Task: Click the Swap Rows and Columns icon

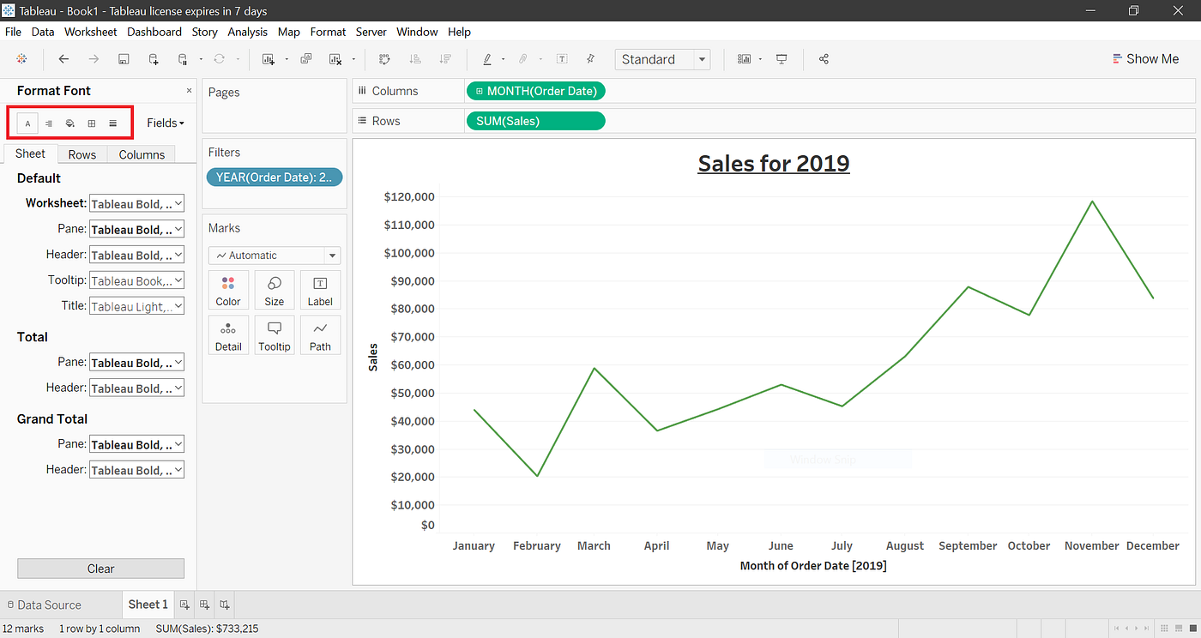Action: (384, 59)
